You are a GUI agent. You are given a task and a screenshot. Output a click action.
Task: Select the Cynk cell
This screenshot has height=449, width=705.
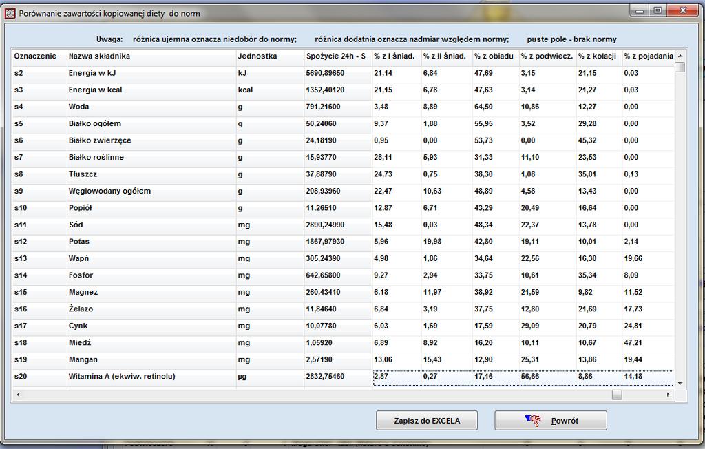151,326
